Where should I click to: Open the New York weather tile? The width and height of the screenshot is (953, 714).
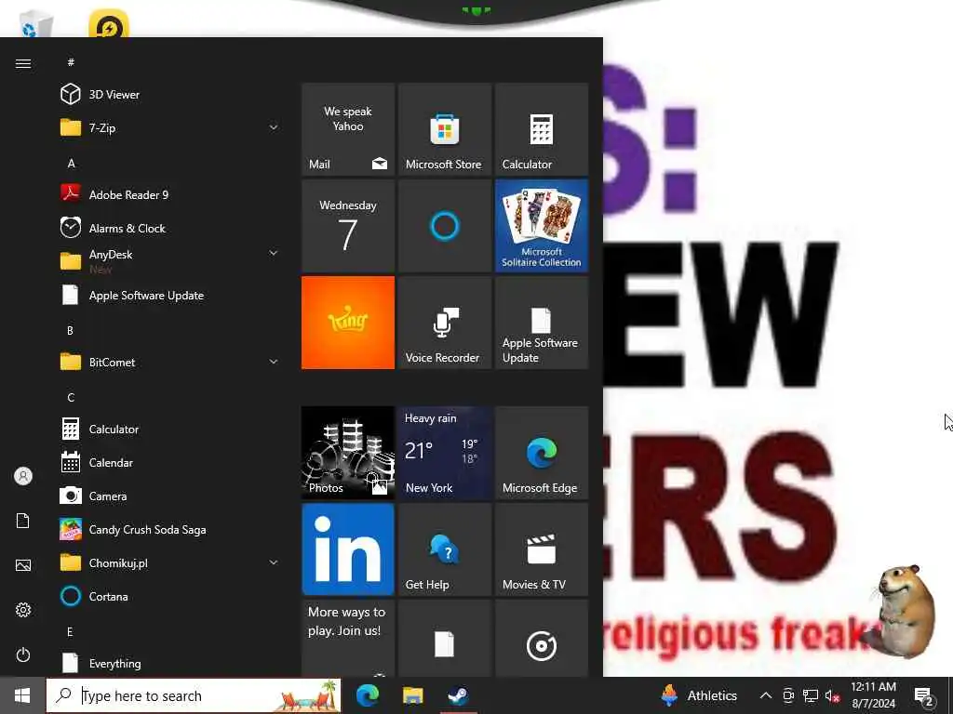[445, 453]
